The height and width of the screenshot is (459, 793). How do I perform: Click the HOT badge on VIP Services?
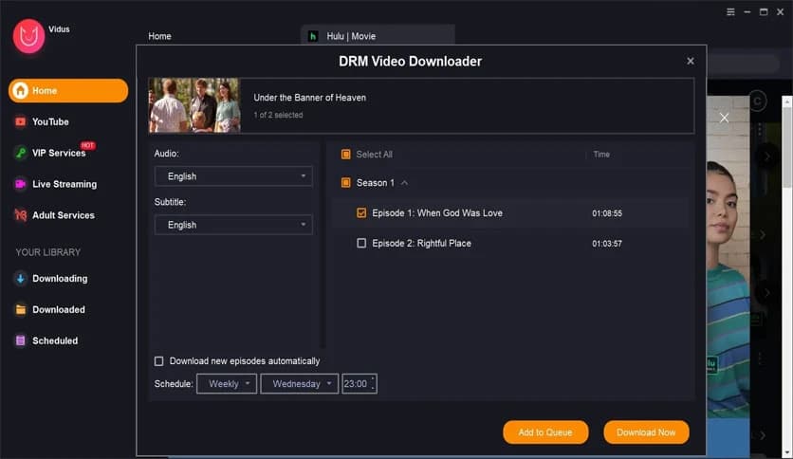click(87, 146)
